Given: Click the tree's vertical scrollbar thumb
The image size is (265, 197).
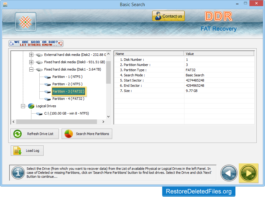Looking at the screenshot, I should (x=109, y=72).
